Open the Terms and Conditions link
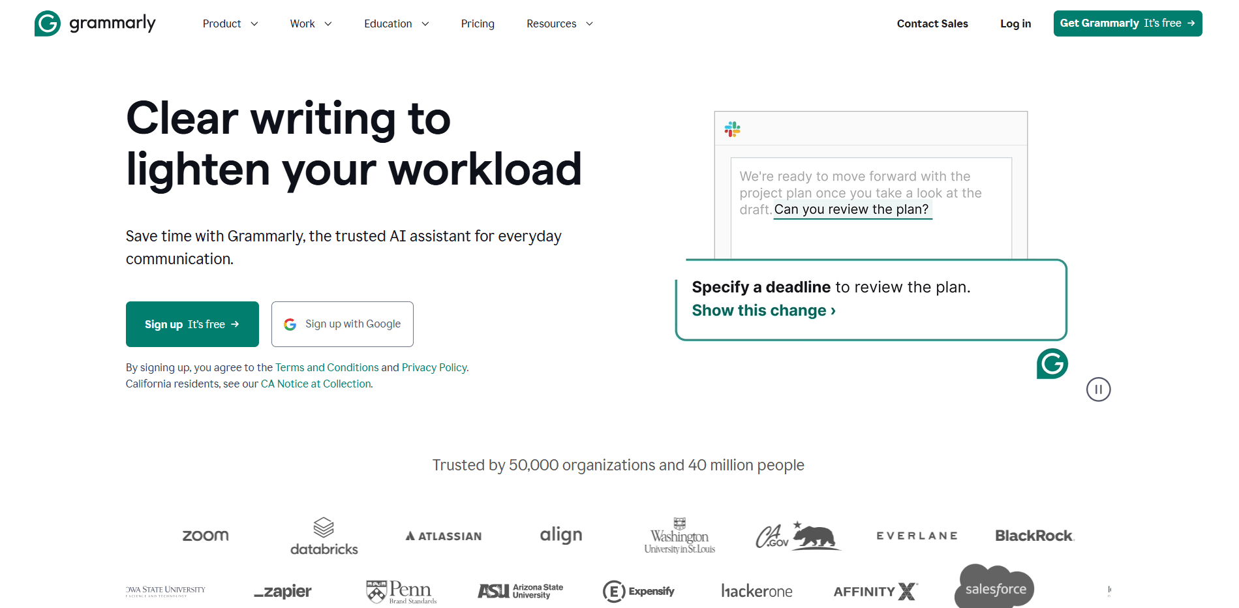1239x608 pixels. tap(327, 367)
